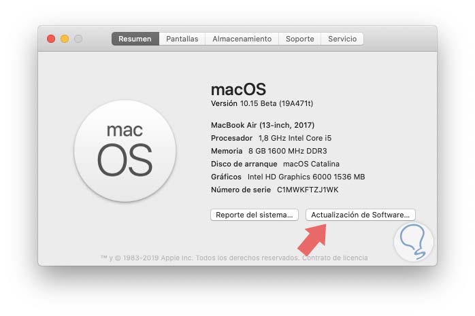Go to the Soporte tab

[299, 39]
